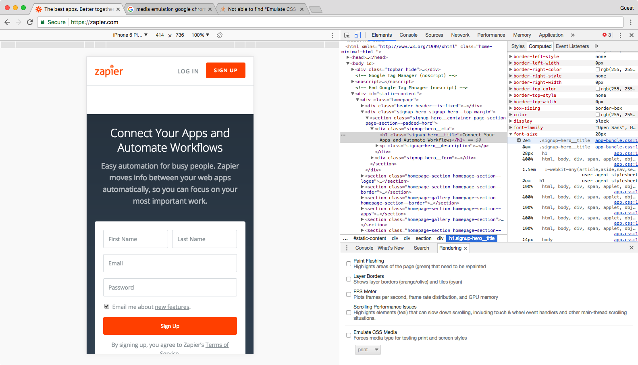
Task: Expand the signup-hero__form div node
Action: (x=372, y=158)
